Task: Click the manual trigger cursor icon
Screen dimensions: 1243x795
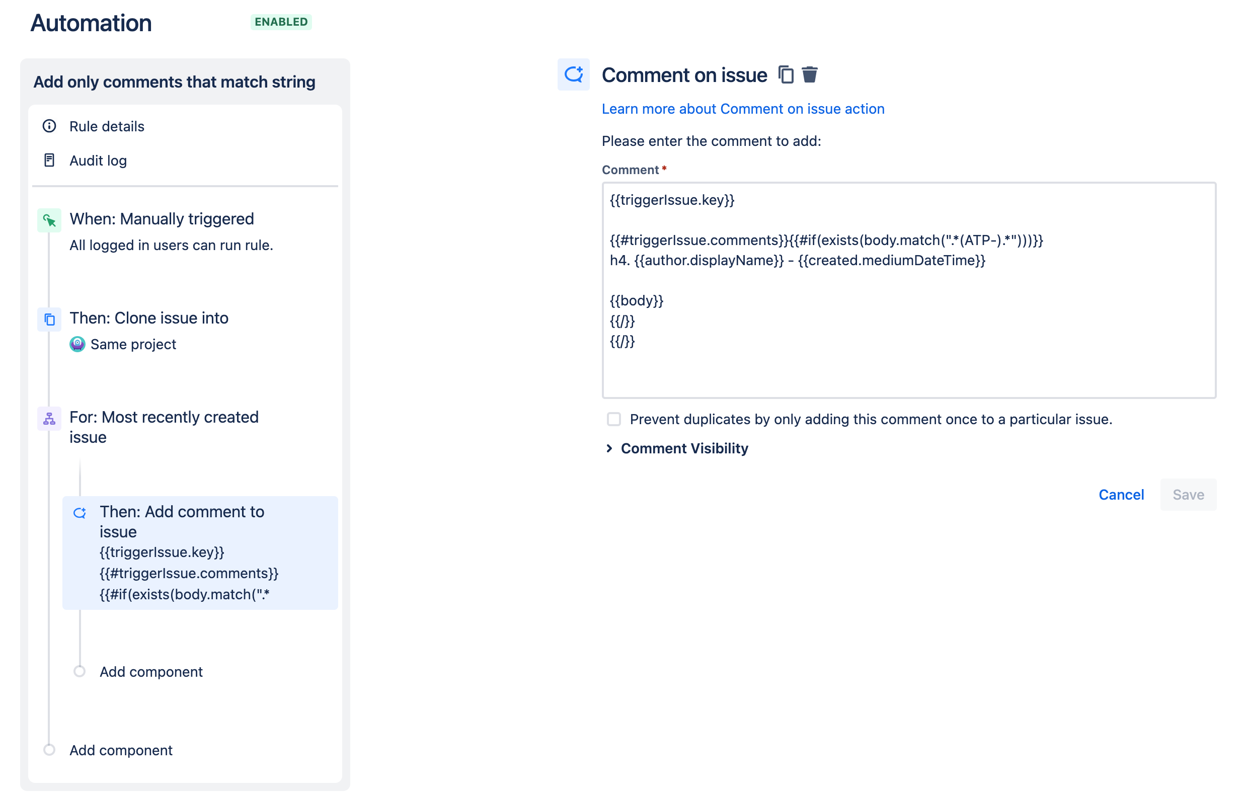Action: click(x=49, y=220)
